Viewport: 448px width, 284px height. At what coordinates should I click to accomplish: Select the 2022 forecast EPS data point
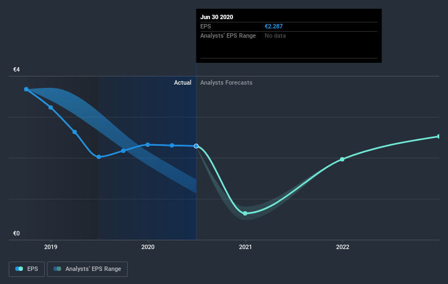(342, 159)
